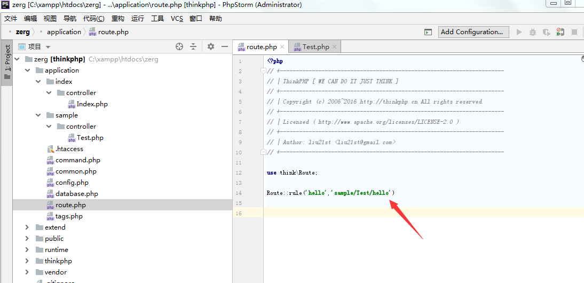The image size is (584, 283).
Task: Click the Collapse All icon in project panel
Action: [x=193, y=46]
